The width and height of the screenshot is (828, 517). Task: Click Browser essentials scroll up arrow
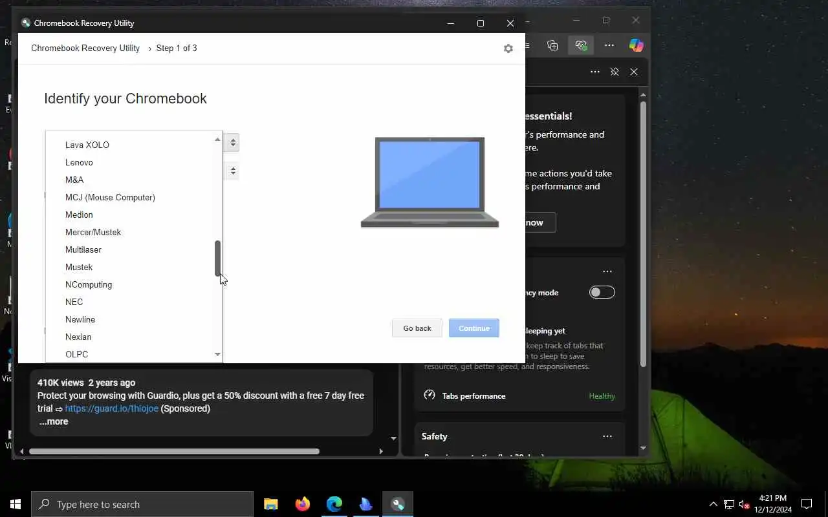tap(643, 95)
